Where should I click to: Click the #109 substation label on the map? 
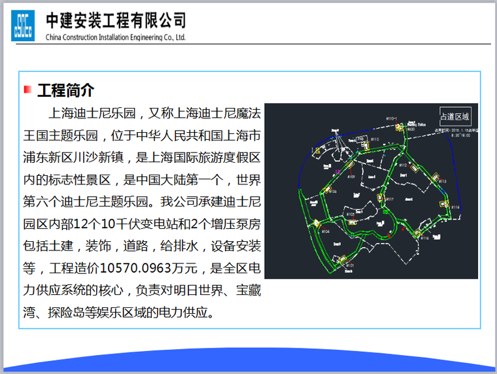coord(351,177)
